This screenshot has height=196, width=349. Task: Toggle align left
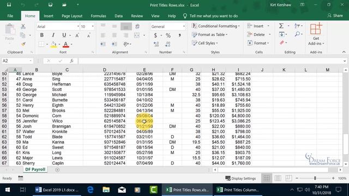pos(103,35)
